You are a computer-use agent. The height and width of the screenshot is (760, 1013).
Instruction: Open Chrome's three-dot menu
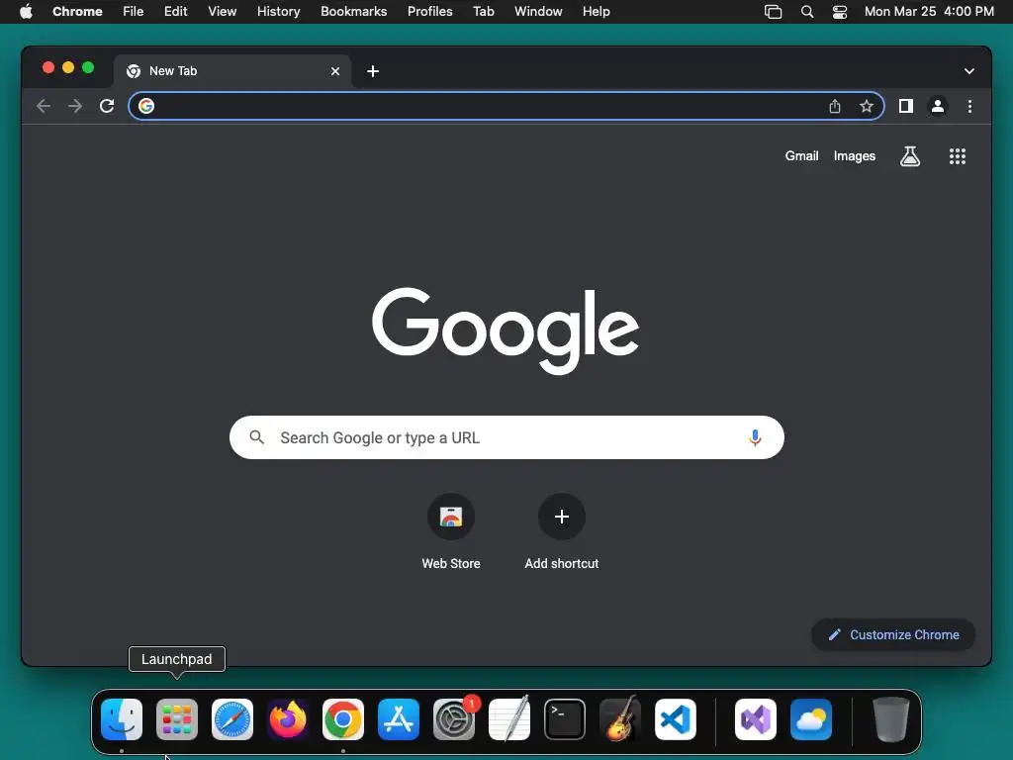click(x=969, y=106)
